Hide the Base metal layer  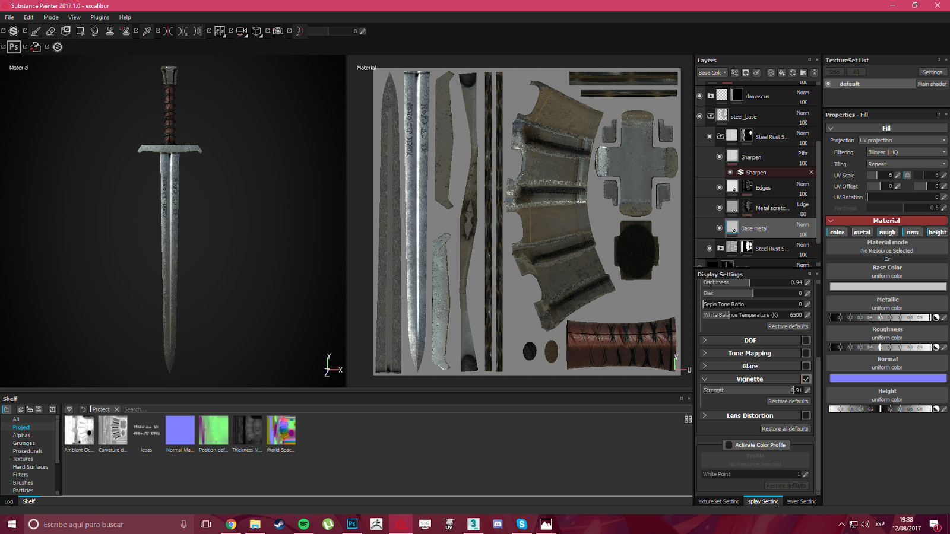point(719,228)
